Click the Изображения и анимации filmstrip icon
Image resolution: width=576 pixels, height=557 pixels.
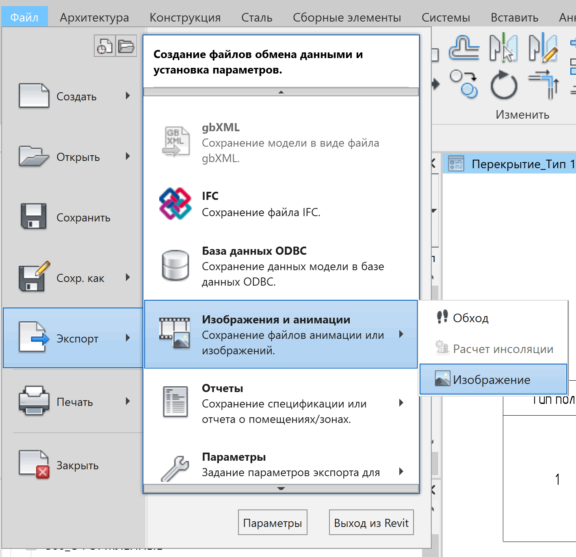pyautogui.click(x=175, y=333)
